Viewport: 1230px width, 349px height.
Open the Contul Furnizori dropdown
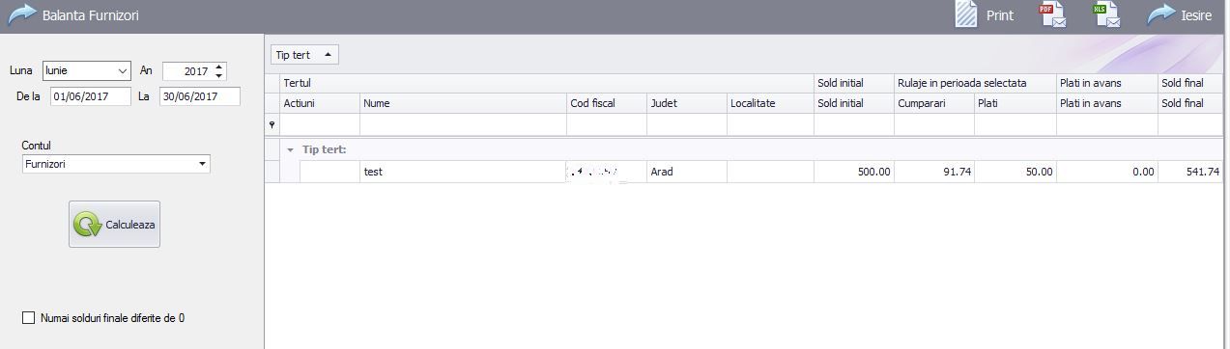pos(203,164)
